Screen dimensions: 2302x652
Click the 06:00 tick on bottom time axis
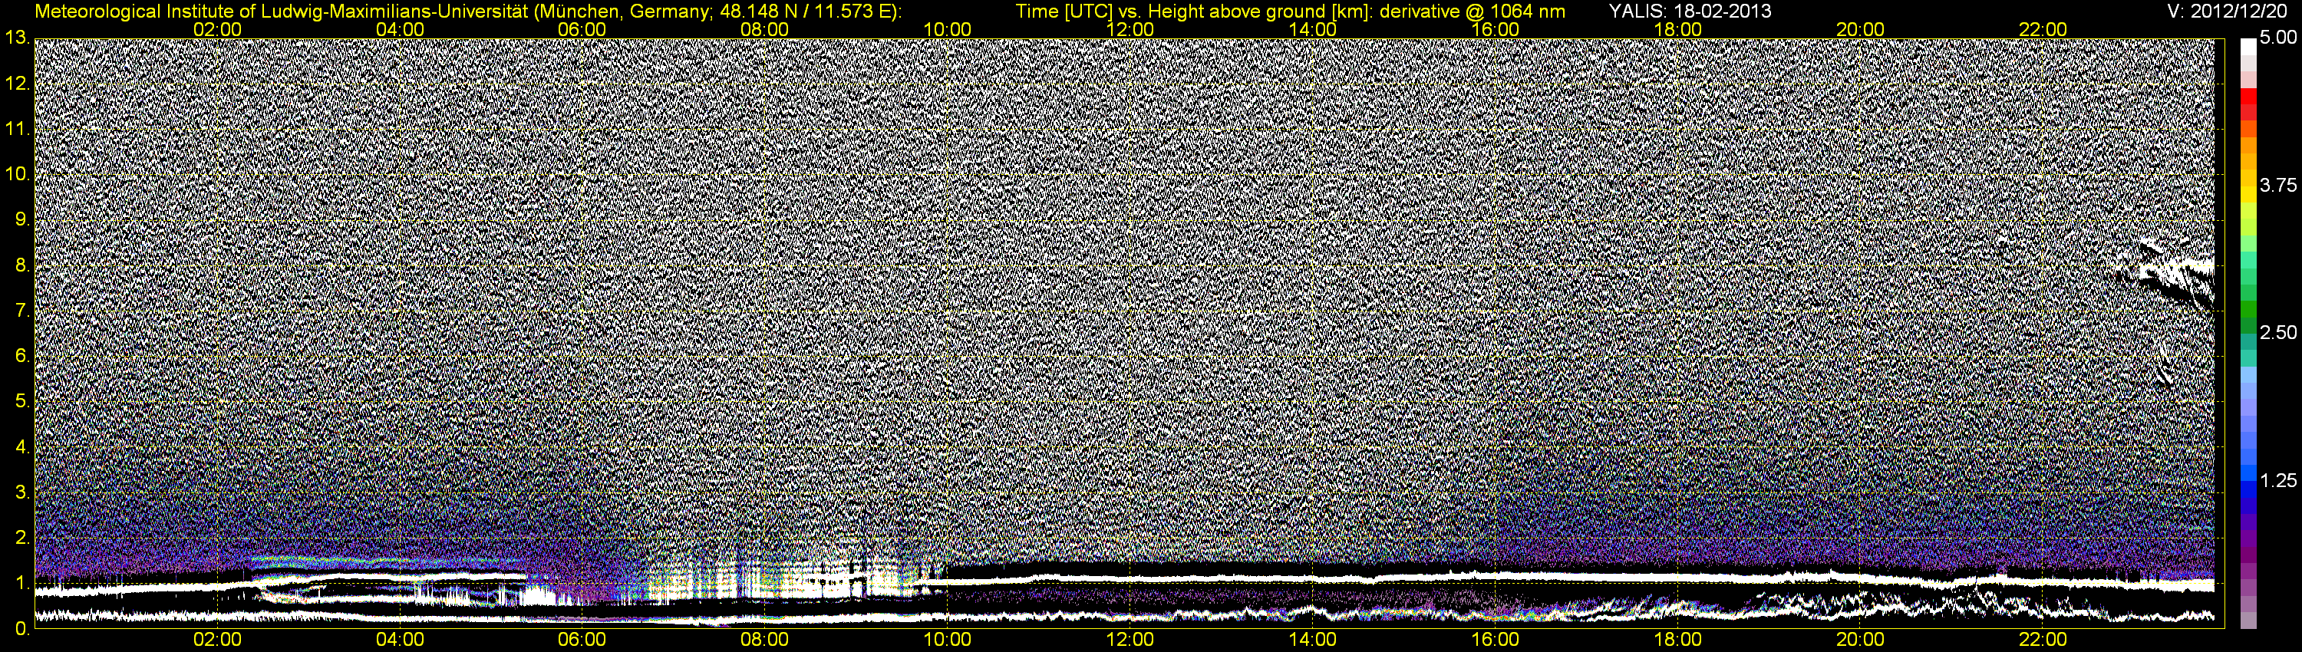tap(582, 640)
